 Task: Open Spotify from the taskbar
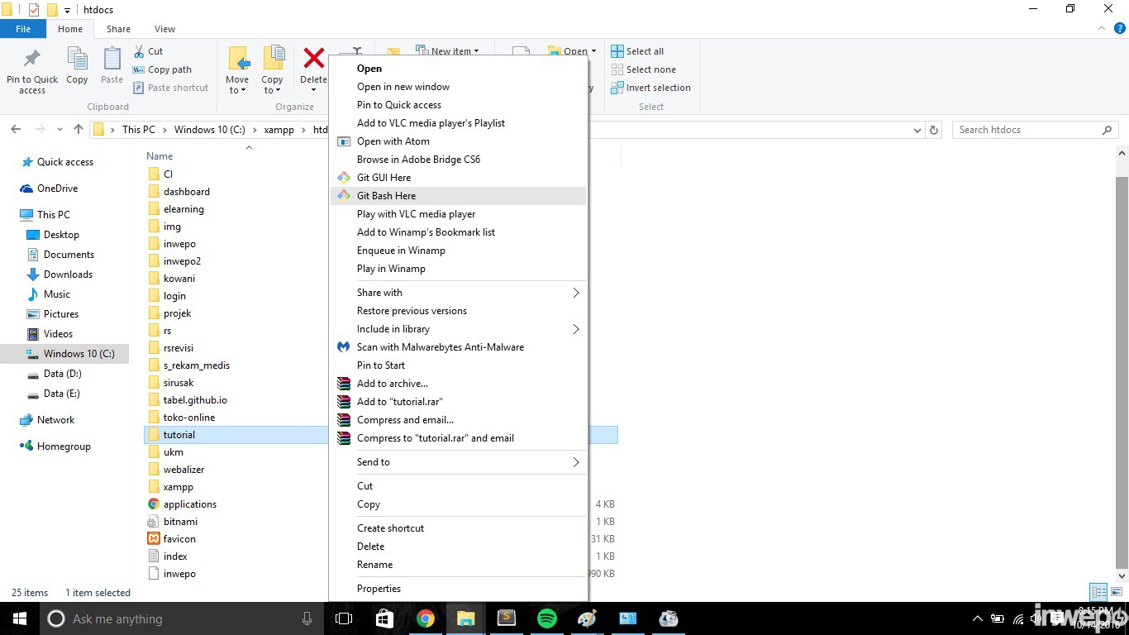[x=546, y=618]
